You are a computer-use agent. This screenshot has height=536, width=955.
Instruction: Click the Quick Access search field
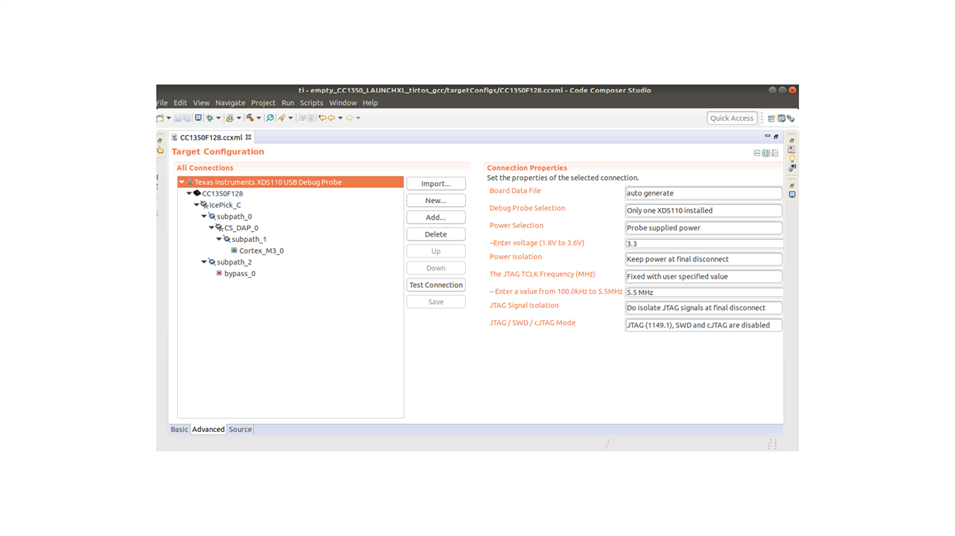[731, 118]
